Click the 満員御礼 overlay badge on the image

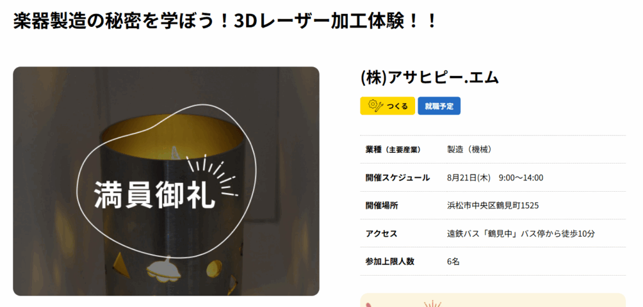[155, 194]
